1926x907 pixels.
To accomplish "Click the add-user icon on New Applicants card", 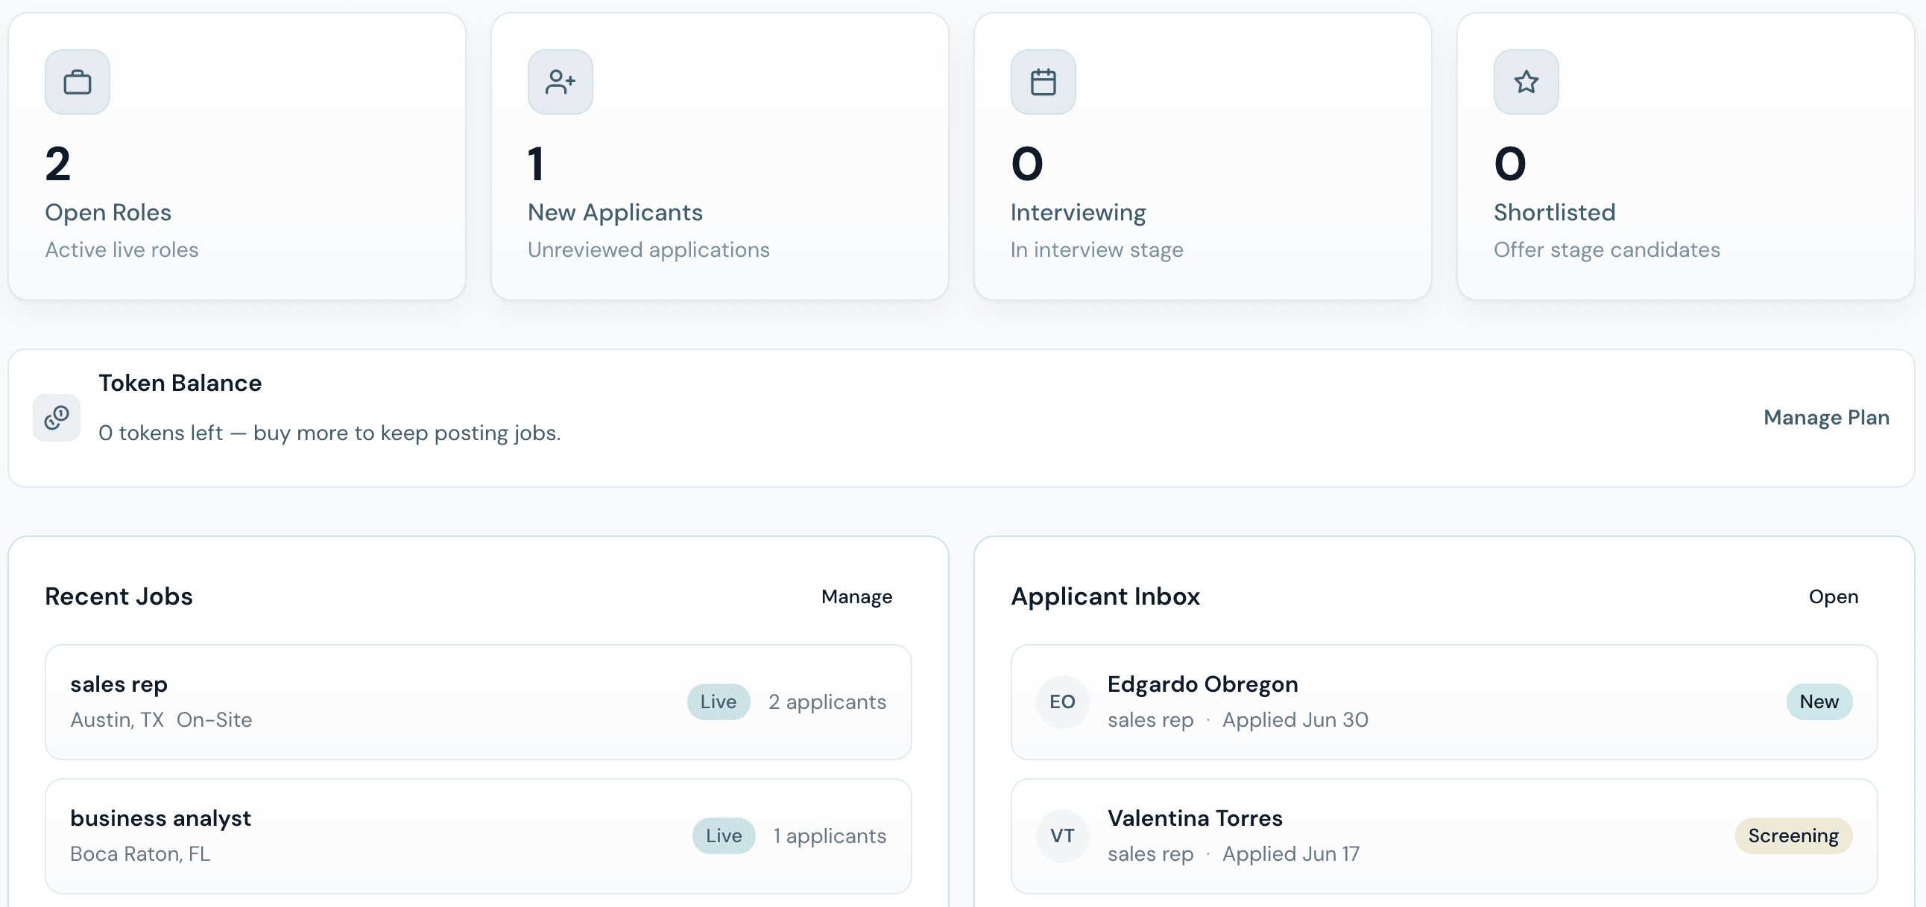I will click(x=560, y=81).
